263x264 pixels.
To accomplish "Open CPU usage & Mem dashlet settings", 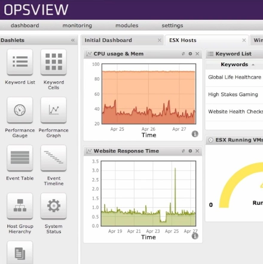I will tap(190, 54).
